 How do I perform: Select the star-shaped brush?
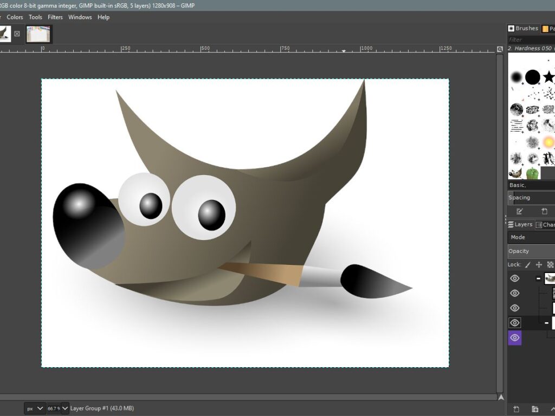(x=548, y=77)
